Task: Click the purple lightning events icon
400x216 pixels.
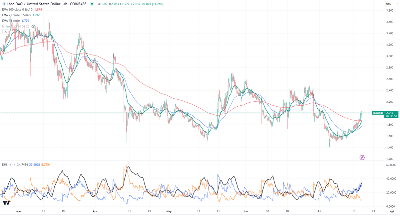Action: click(362, 157)
